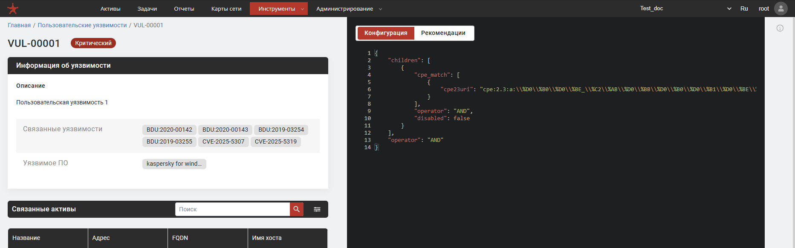Click the search magnifier button
Image resolution: width=795 pixels, height=248 pixels.
[296, 209]
